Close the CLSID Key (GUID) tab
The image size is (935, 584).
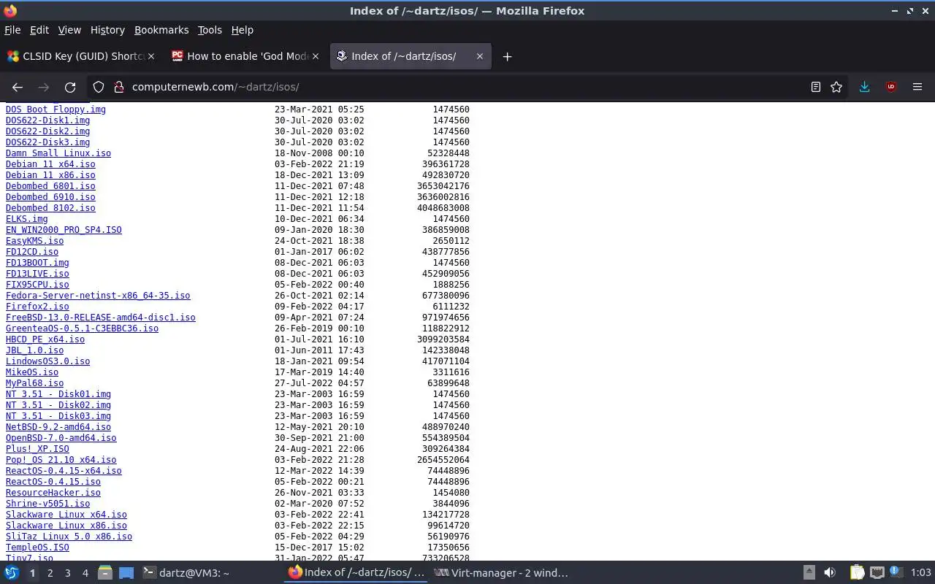[x=152, y=56]
